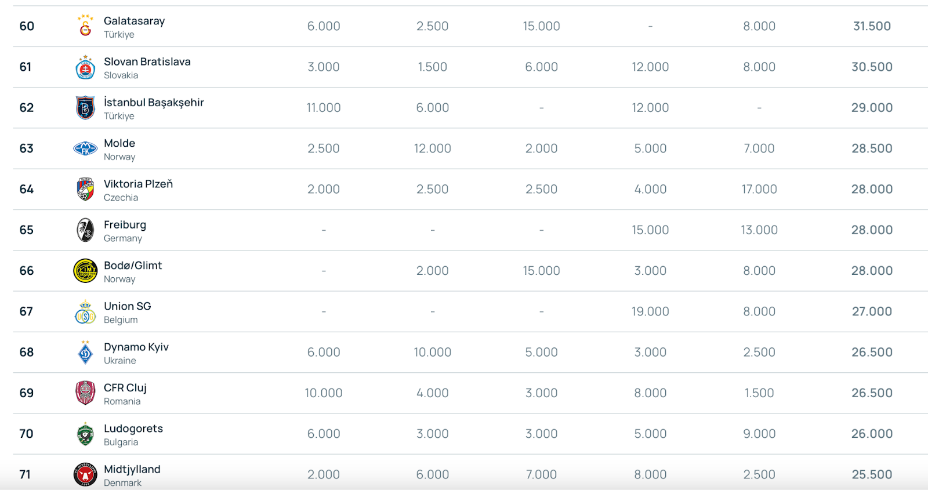Open the Slovan Bratislava team link
Screen dimensions: 928x490
pos(147,61)
